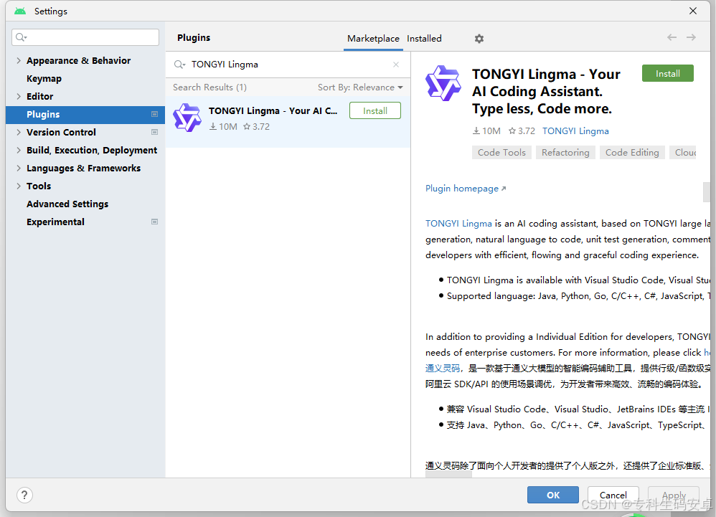The height and width of the screenshot is (517, 716).
Task: Clear the plugin search query with X
Action: tap(396, 65)
